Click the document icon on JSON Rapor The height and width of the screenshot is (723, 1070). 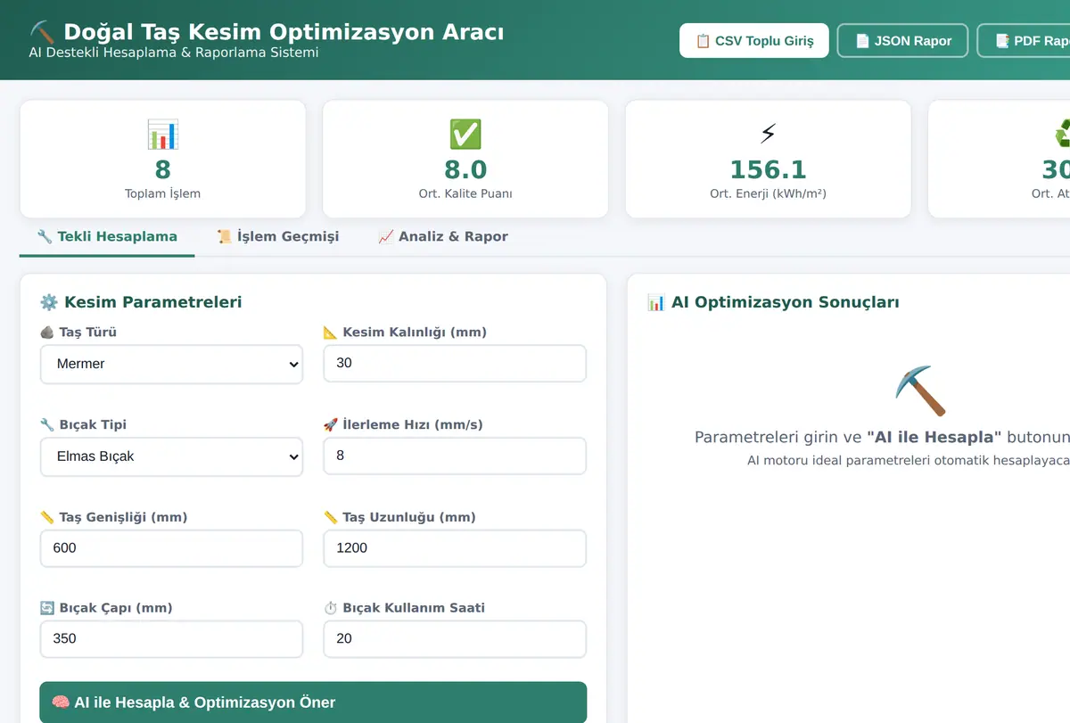(x=862, y=41)
